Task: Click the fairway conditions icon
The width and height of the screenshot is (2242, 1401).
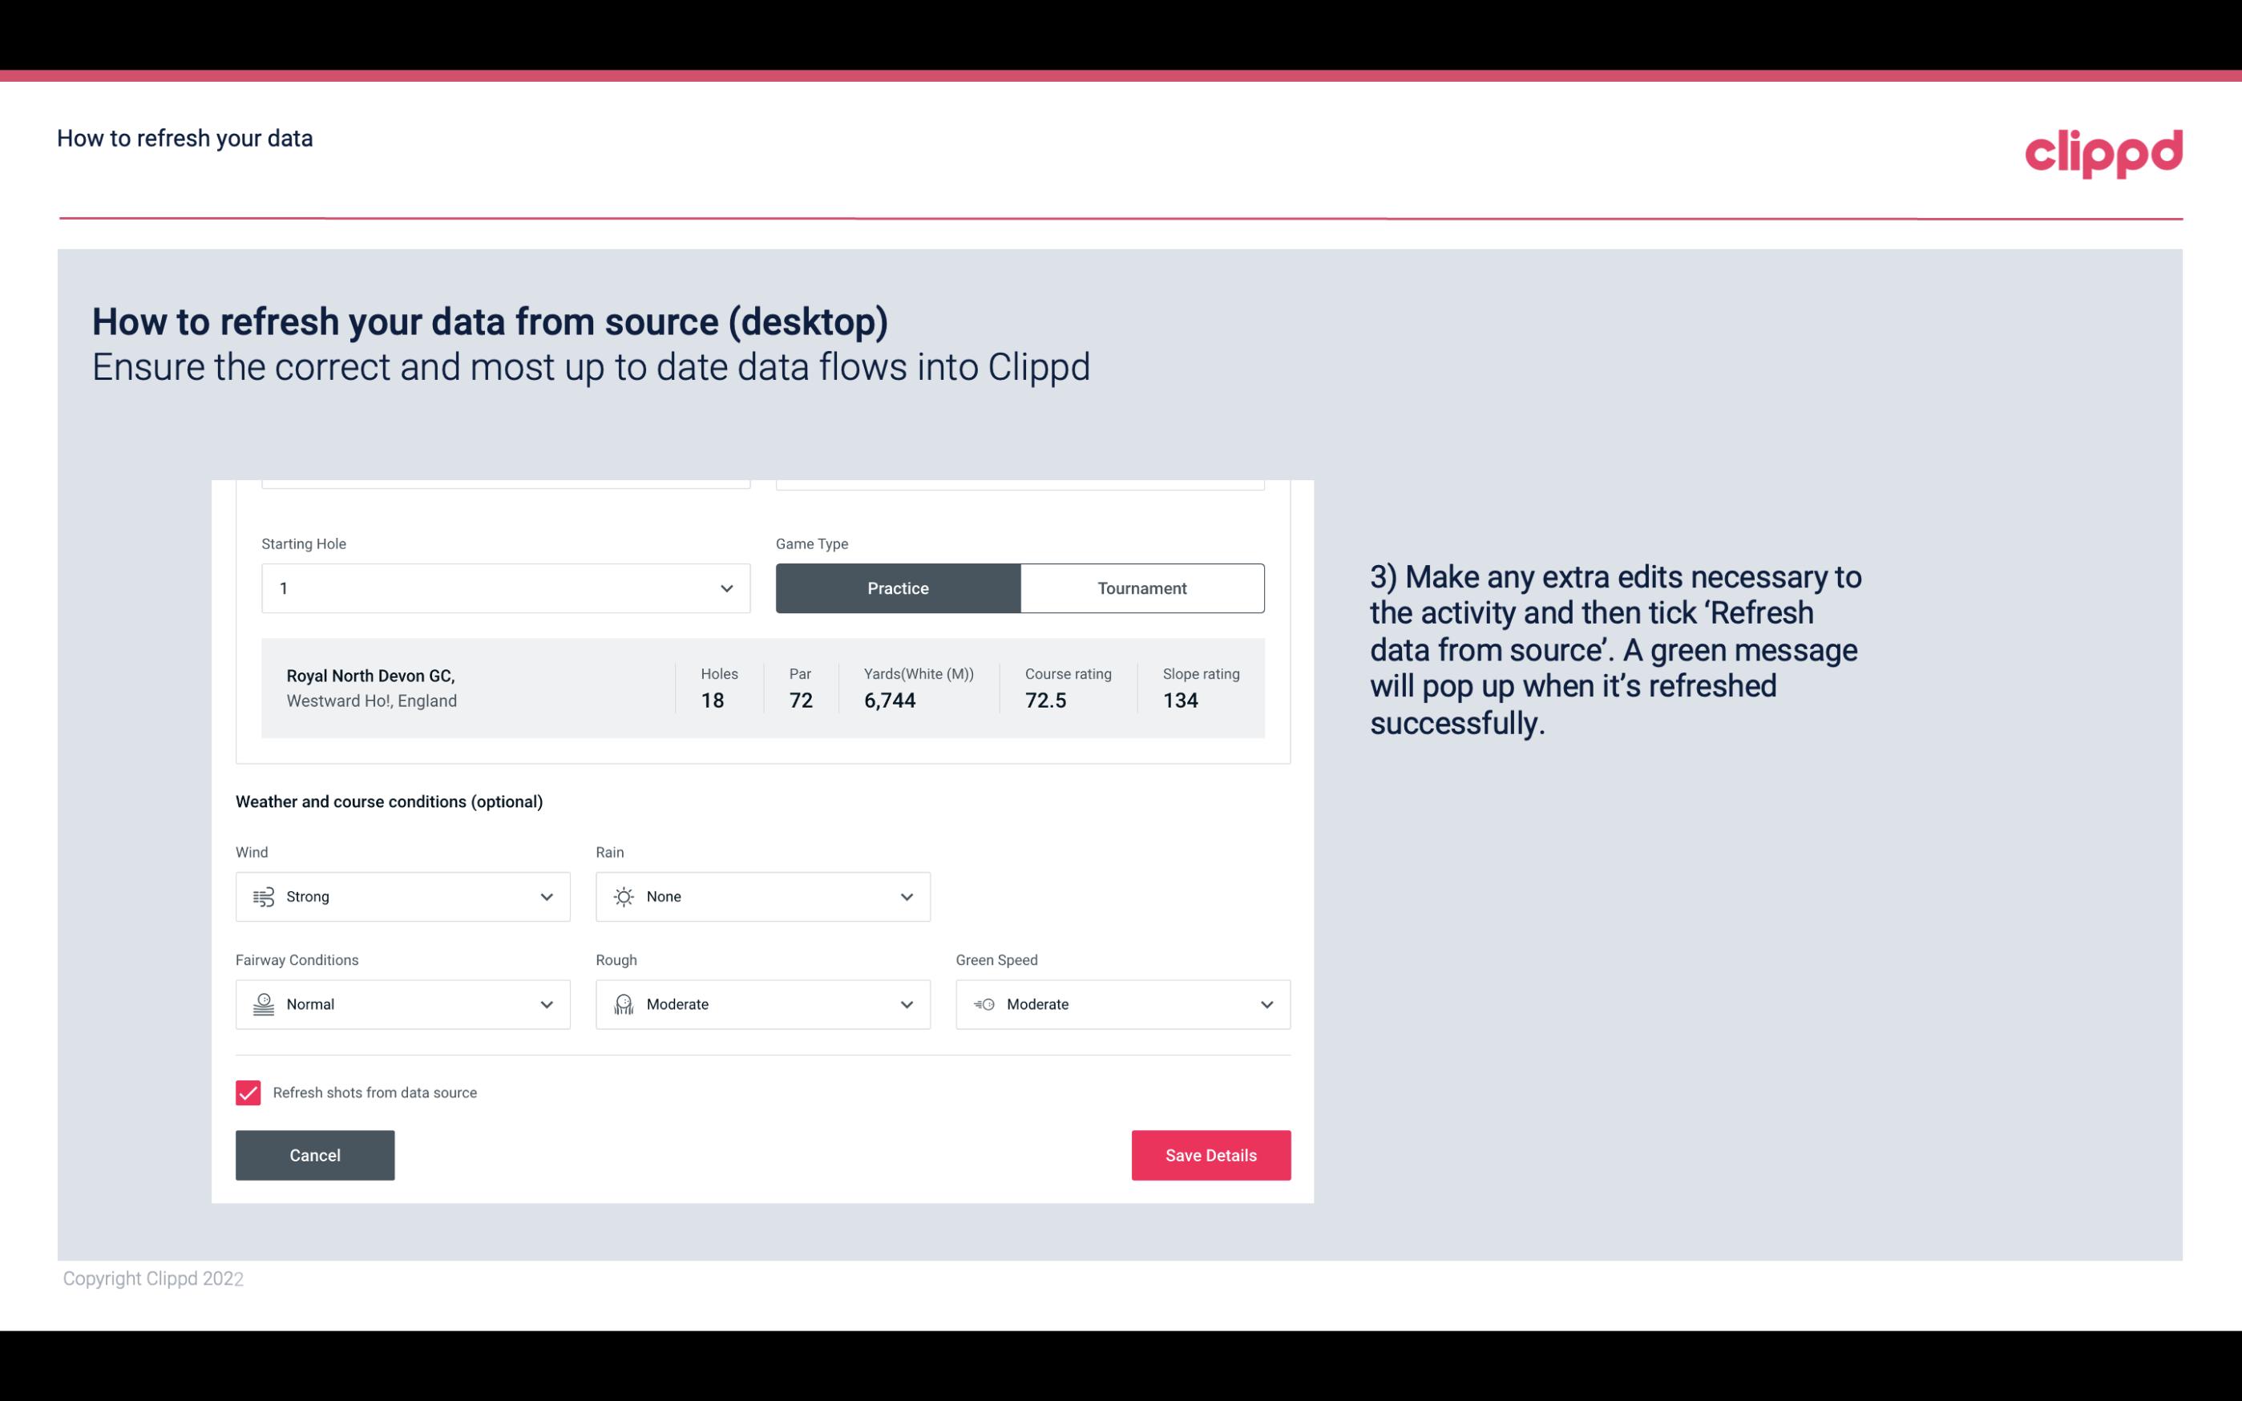Action: click(x=263, y=1004)
